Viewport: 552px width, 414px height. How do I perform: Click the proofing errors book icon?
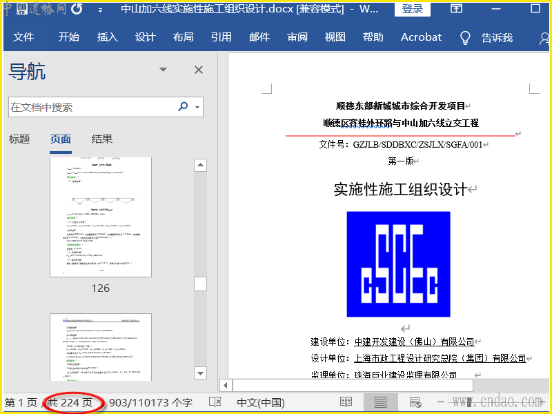point(215,402)
